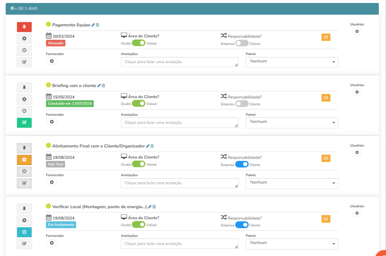Disable Responsabilidade Cliente on Alinhamento Final
Screen dimensions: 386x256
point(242,164)
